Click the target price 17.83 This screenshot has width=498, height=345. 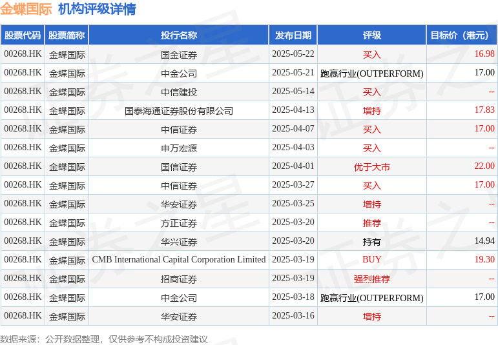[484, 110]
